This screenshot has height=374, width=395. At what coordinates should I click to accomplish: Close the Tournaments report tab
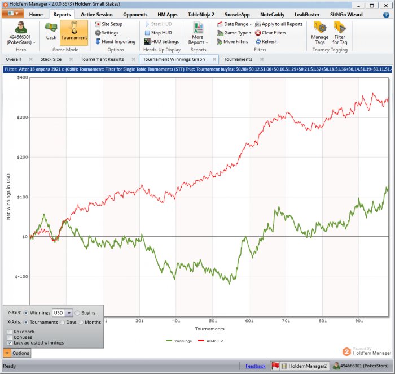pyautogui.click(x=262, y=59)
